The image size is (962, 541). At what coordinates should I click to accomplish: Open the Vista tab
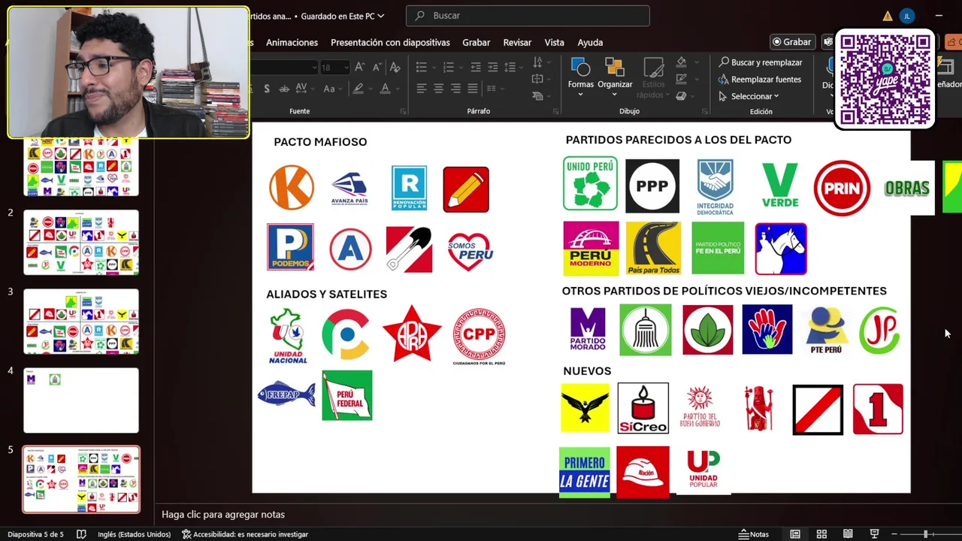tap(554, 42)
